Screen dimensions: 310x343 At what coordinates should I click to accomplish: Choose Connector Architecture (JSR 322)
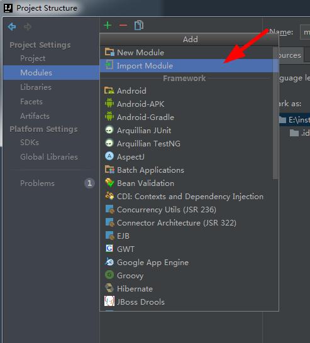point(189,222)
